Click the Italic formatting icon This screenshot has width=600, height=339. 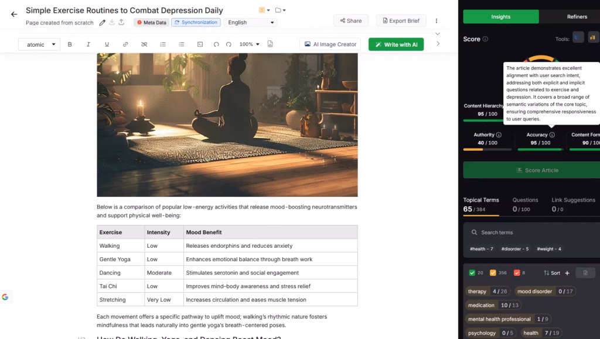coord(88,44)
